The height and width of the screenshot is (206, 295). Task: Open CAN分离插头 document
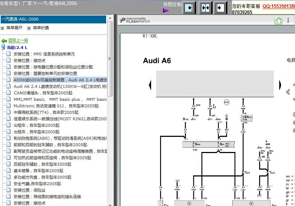(x=43, y=93)
